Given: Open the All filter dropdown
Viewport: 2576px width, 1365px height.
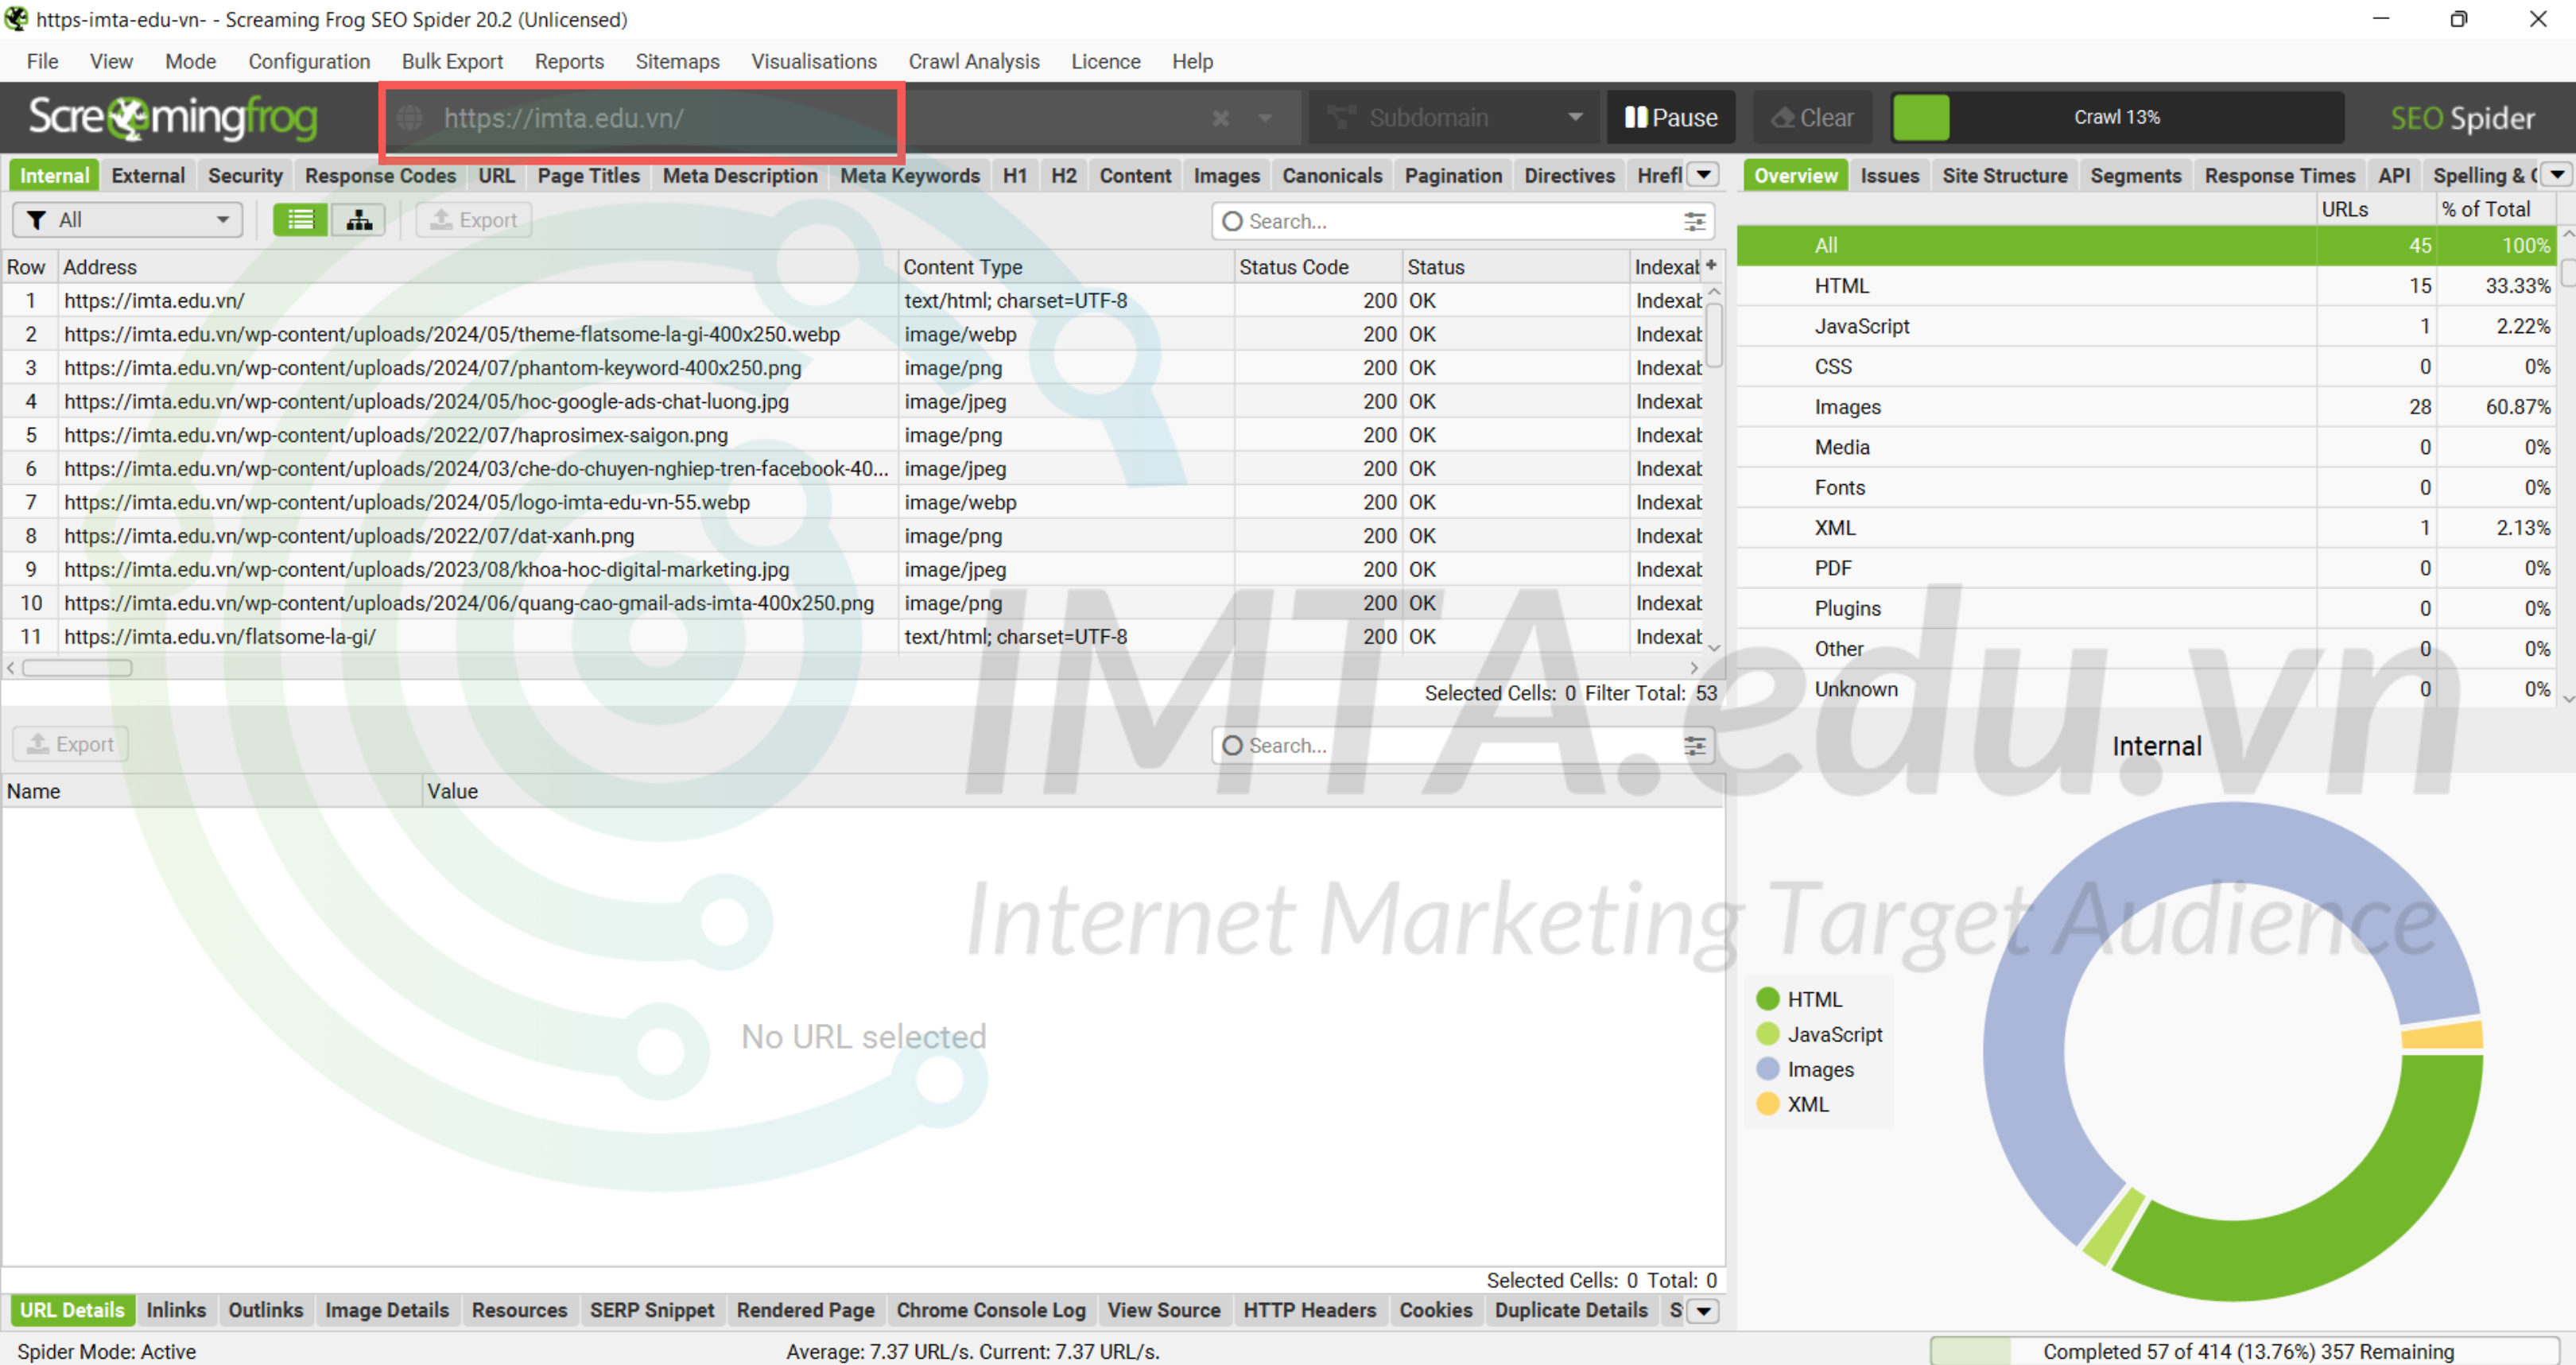Looking at the screenshot, I should pos(128,220).
